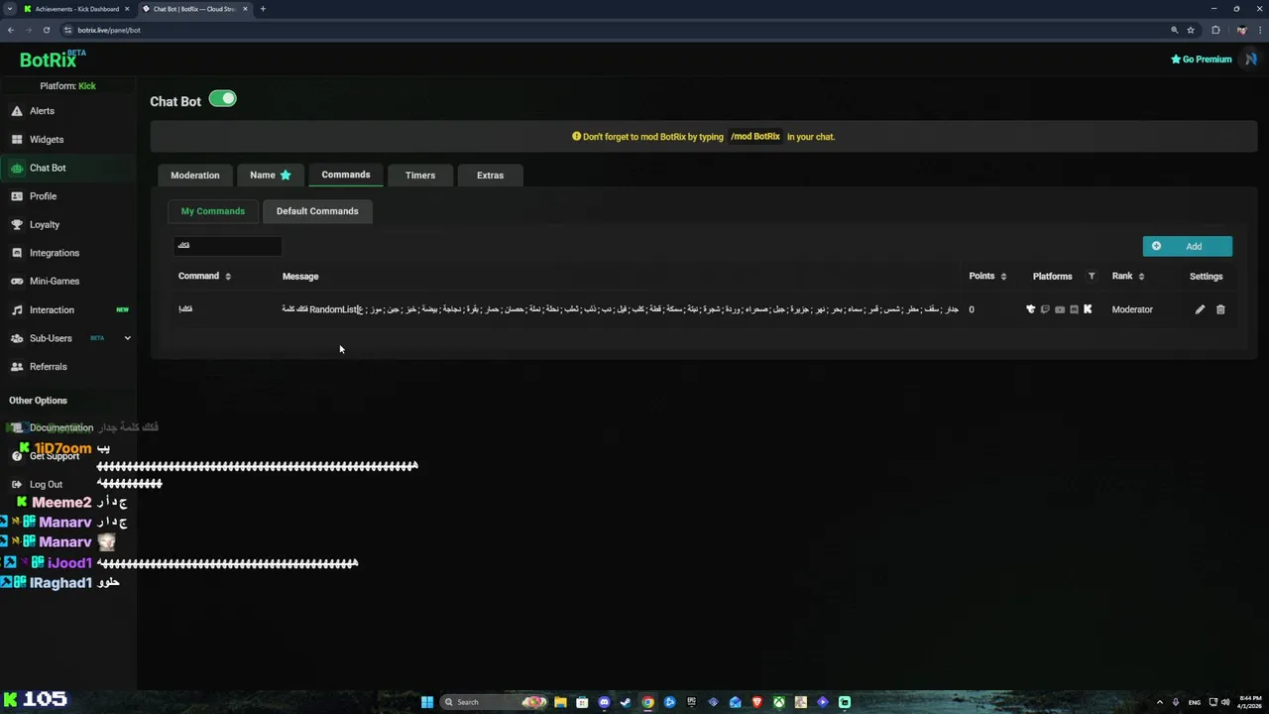
Task: Open the taskbar clock showing 8:44 PM
Action: click(1250, 702)
